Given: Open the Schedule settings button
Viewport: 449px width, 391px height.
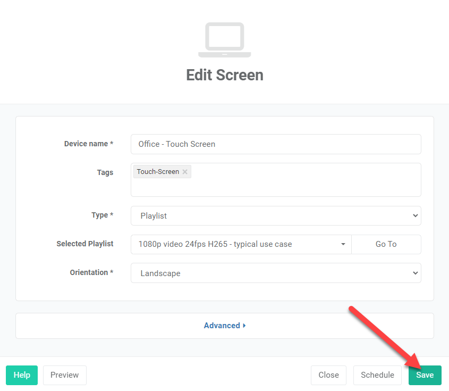Looking at the screenshot, I should [377, 375].
